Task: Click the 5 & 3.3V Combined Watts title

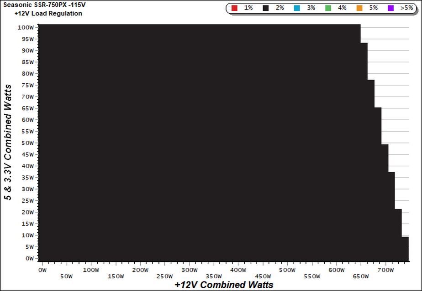Action: tap(8, 143)
